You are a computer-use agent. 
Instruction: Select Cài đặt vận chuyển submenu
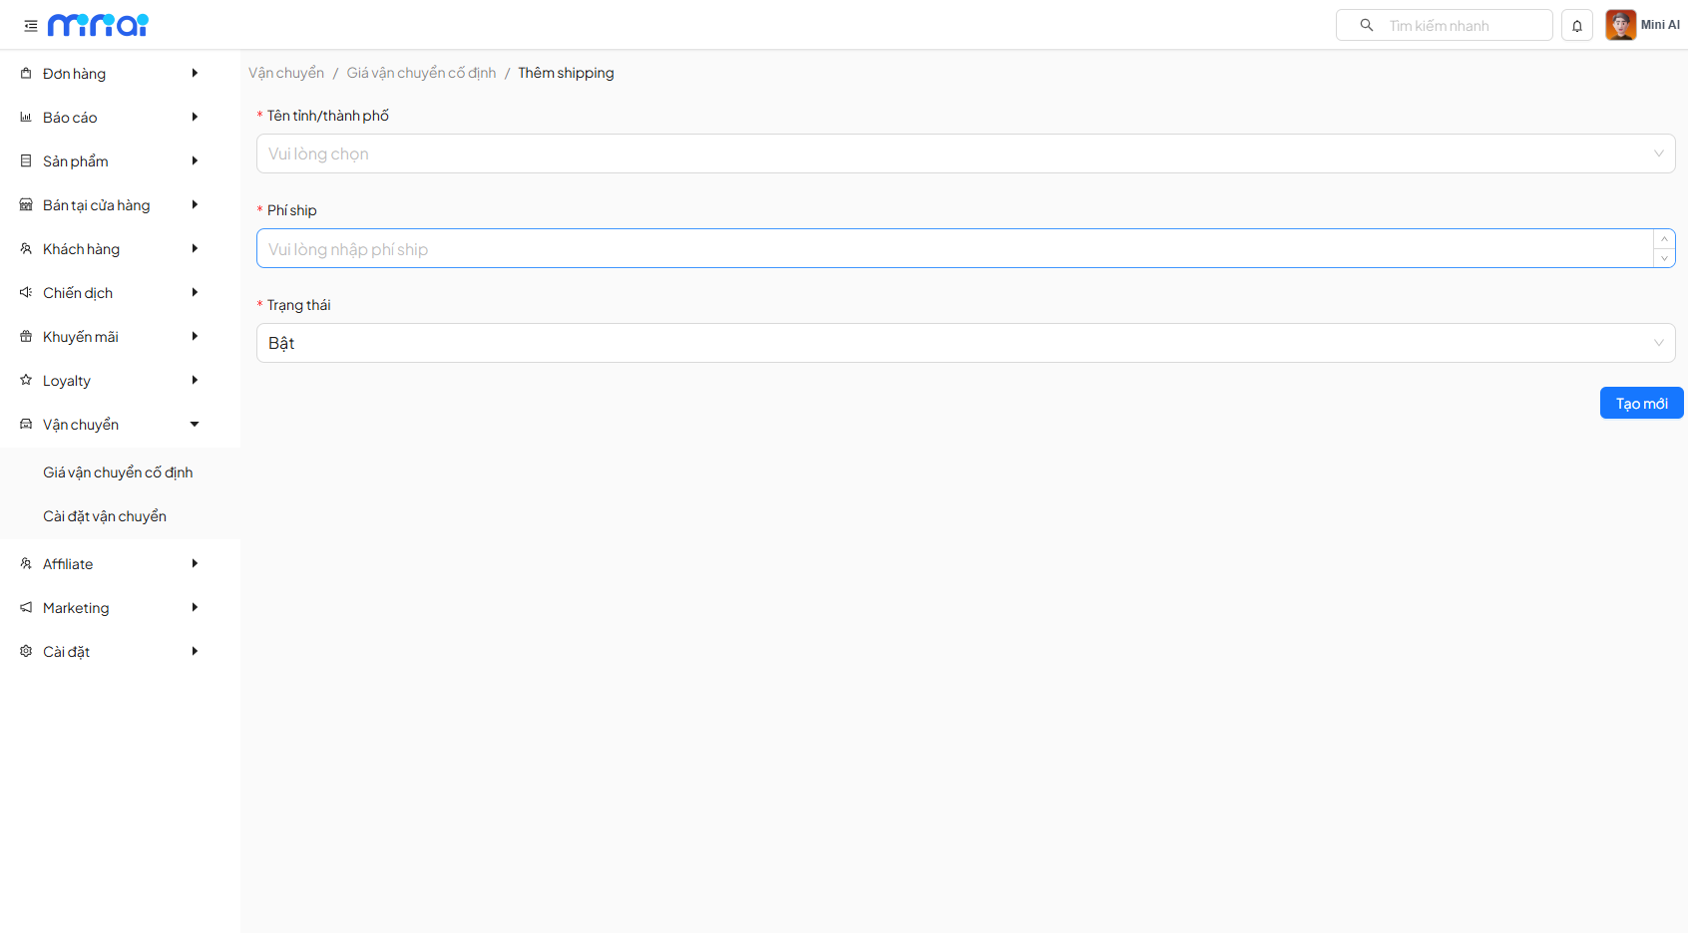[x=105, y=516]
